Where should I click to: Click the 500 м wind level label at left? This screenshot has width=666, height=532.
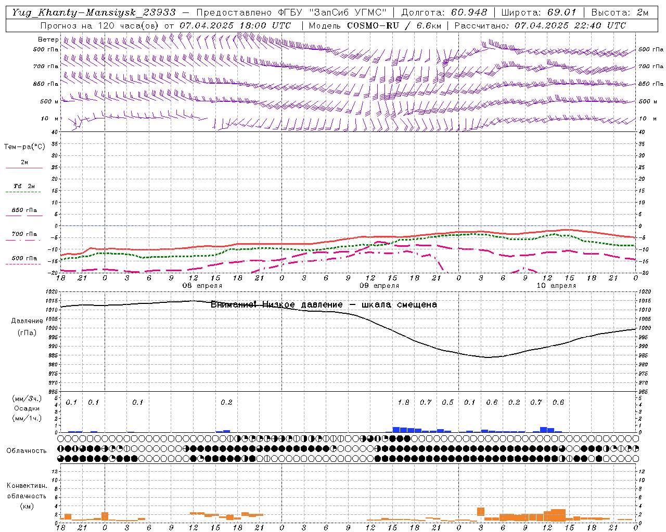click(x=50, y=101)
